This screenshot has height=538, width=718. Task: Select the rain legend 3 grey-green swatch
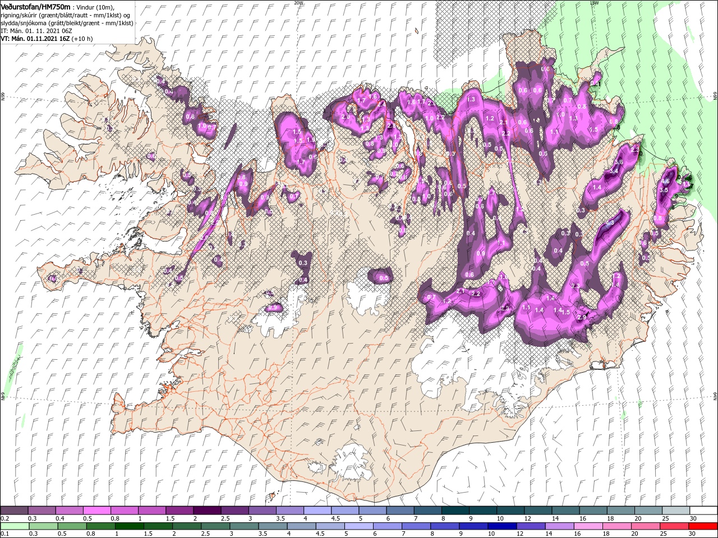click(244, 526)
